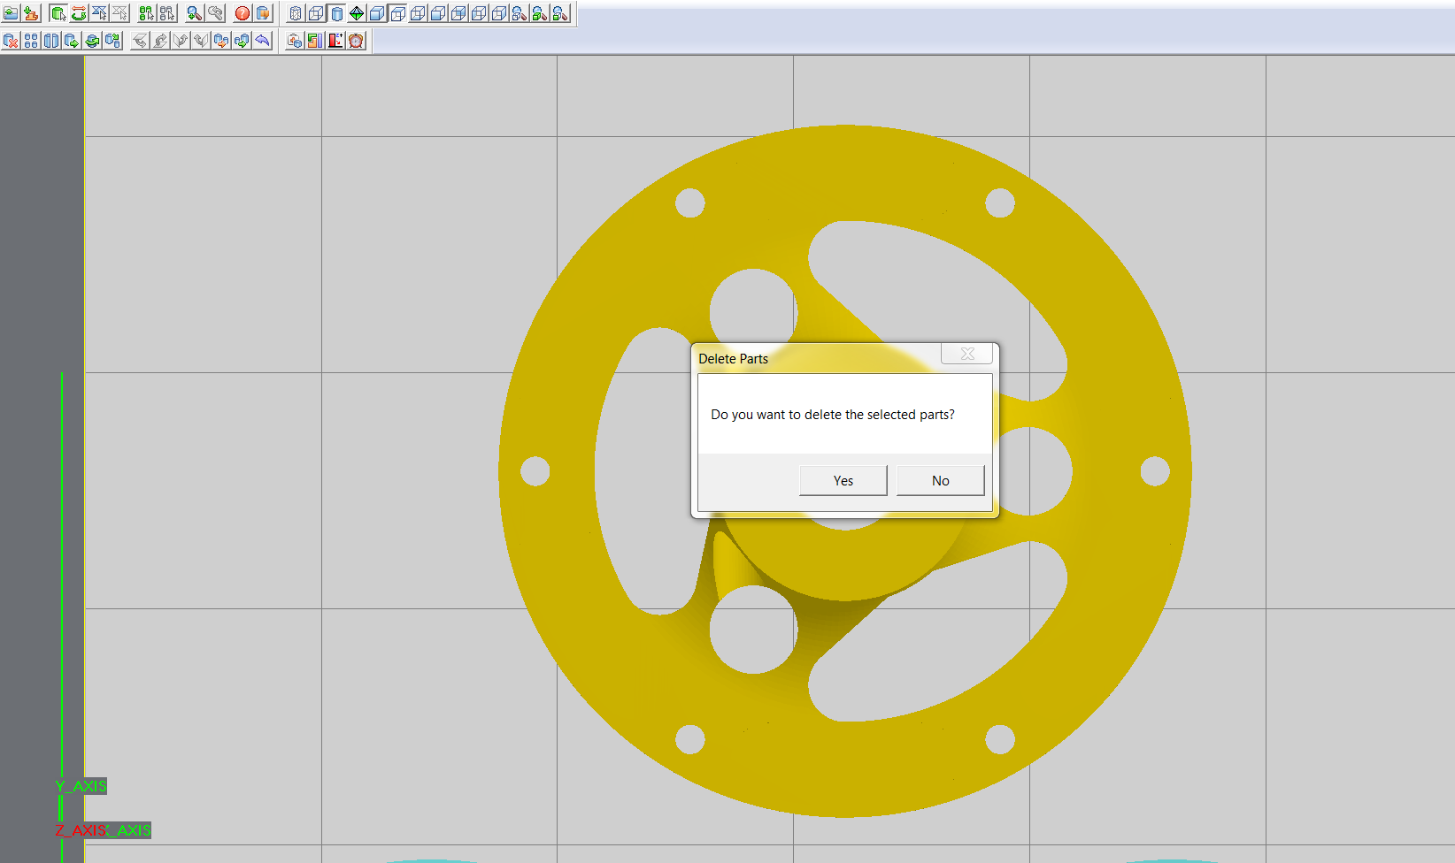Click the part information icon
This screenshot has height=863, width=1455.
(263, 13)
